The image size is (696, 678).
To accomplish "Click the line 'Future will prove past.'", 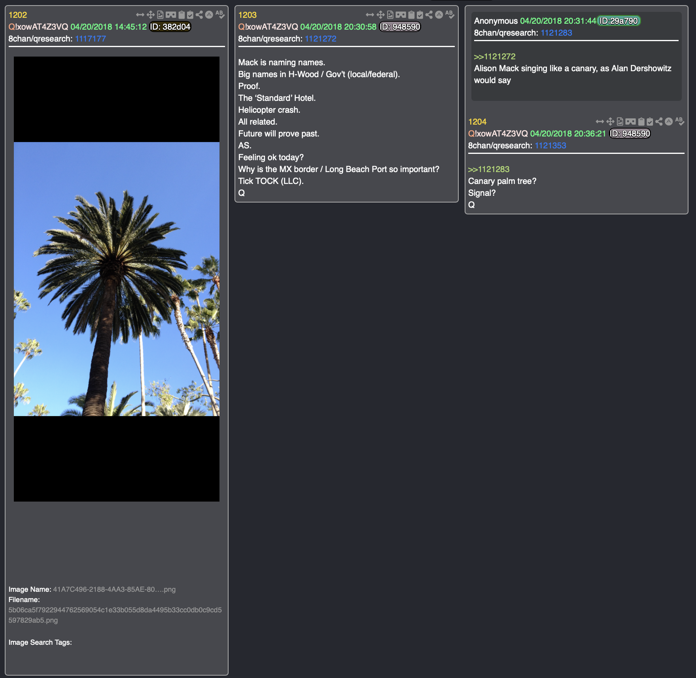I will point(279,134).
